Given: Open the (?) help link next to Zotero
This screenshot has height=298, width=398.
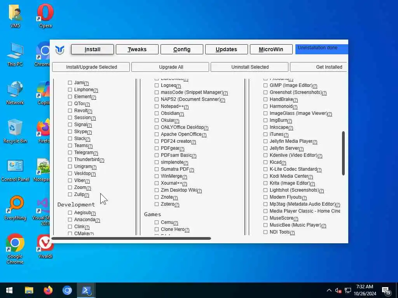Looking at the screenshot, I should pos(177,205).
